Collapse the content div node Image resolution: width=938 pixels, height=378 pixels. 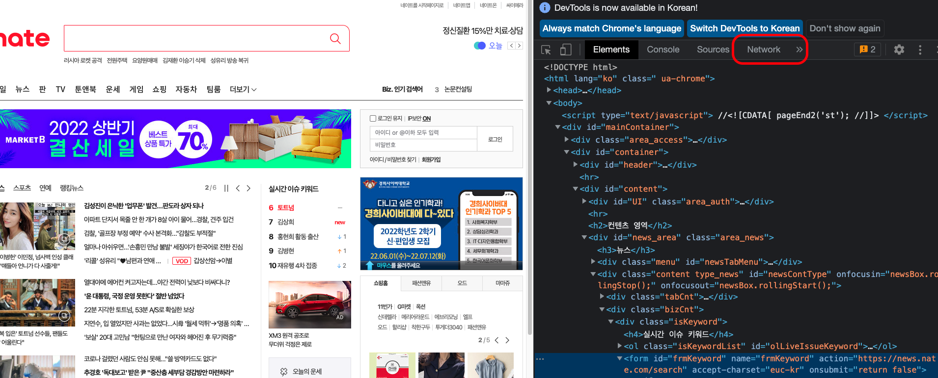575,189
